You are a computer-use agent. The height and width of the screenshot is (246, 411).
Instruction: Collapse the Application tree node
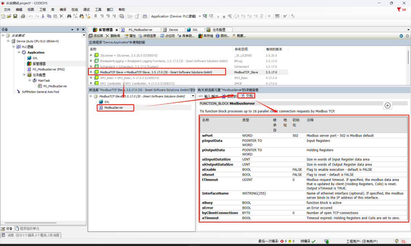(19, 52)
